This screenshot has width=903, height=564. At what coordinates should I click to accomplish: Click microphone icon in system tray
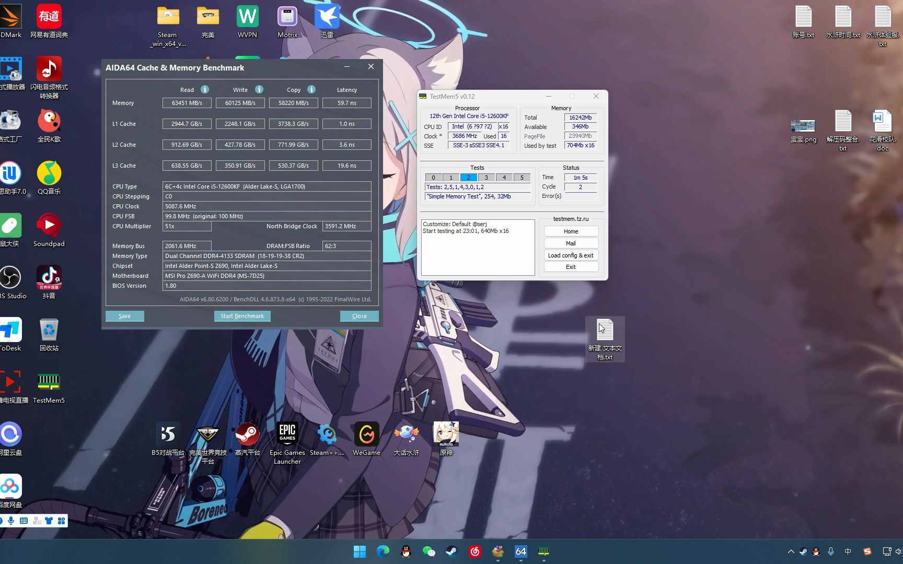pos(830,551)
